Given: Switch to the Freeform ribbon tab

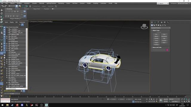Looking at the screenshot, I should [x=17, y=9].
